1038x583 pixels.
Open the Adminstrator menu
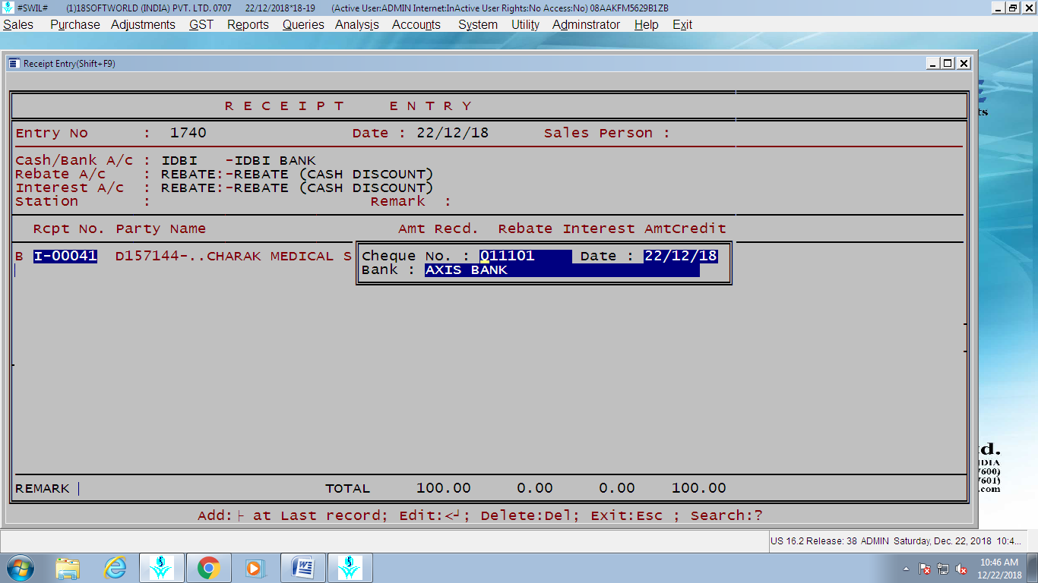586,24
